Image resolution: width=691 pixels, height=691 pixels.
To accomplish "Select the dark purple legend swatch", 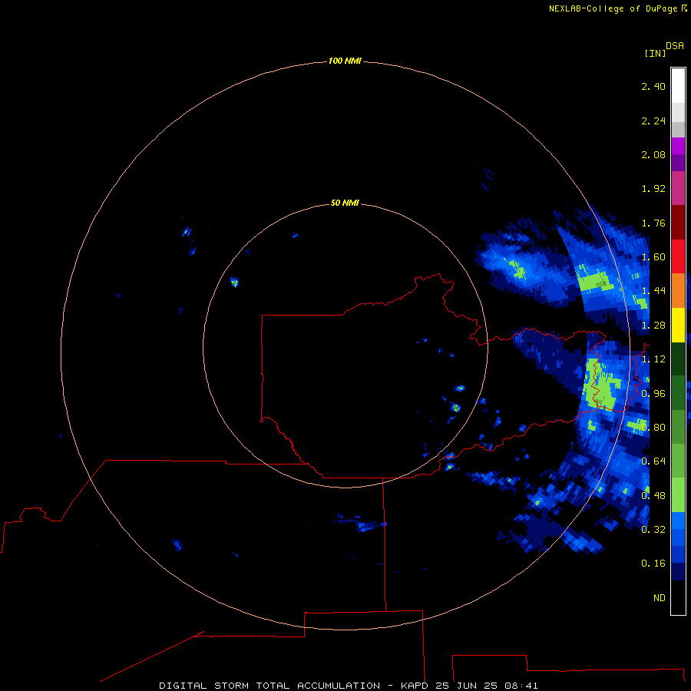I will (x=678, y=163).
